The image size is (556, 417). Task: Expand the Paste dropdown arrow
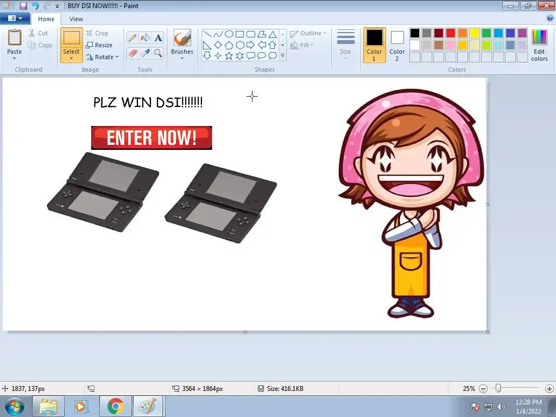[15, 59]
